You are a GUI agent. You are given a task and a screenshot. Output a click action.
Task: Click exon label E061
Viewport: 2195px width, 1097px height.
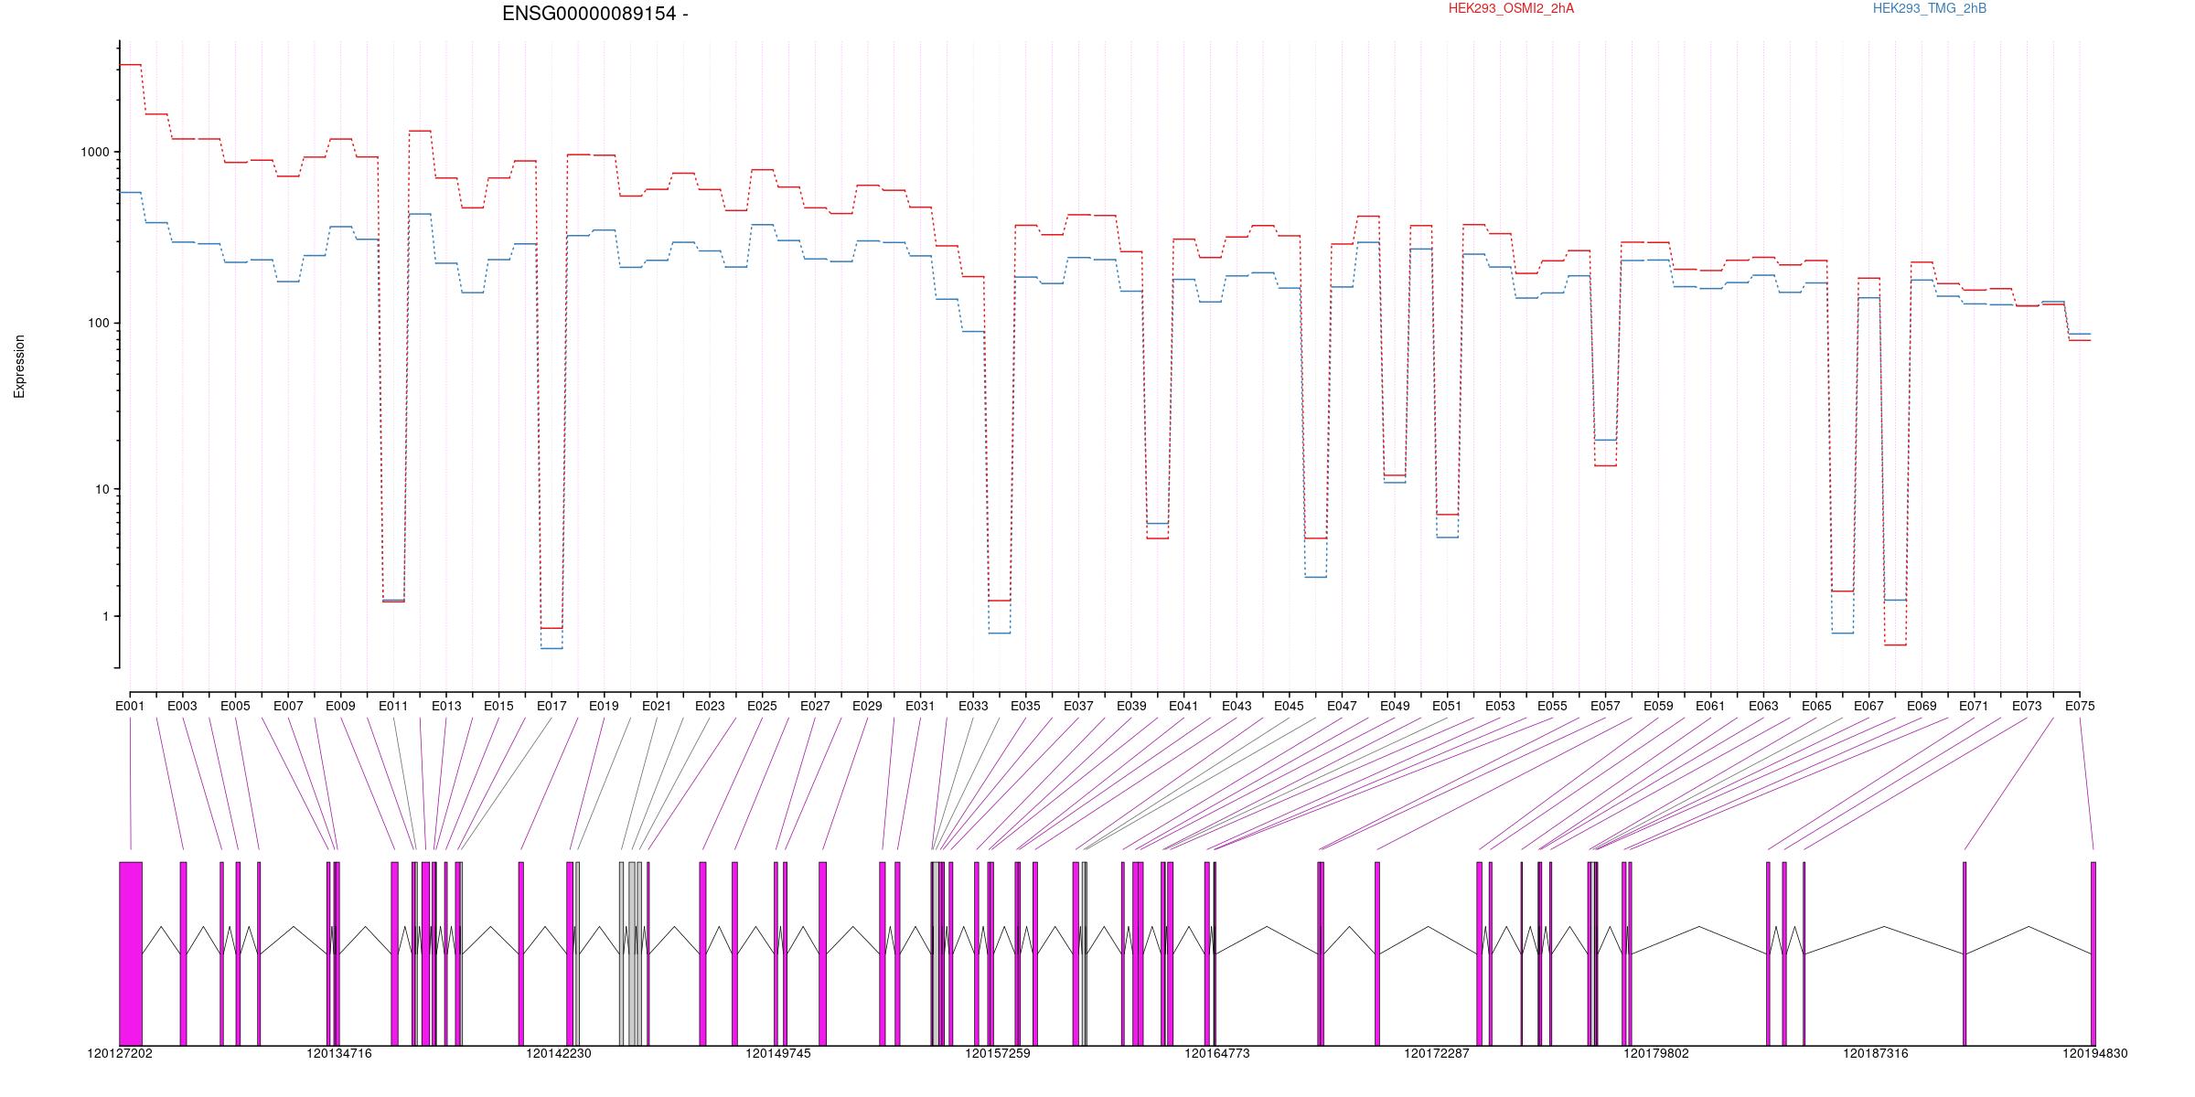coord(1710,706)
